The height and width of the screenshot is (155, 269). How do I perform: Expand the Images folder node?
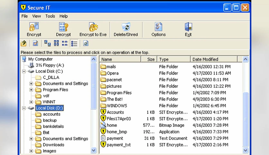(x=31, y=151)
